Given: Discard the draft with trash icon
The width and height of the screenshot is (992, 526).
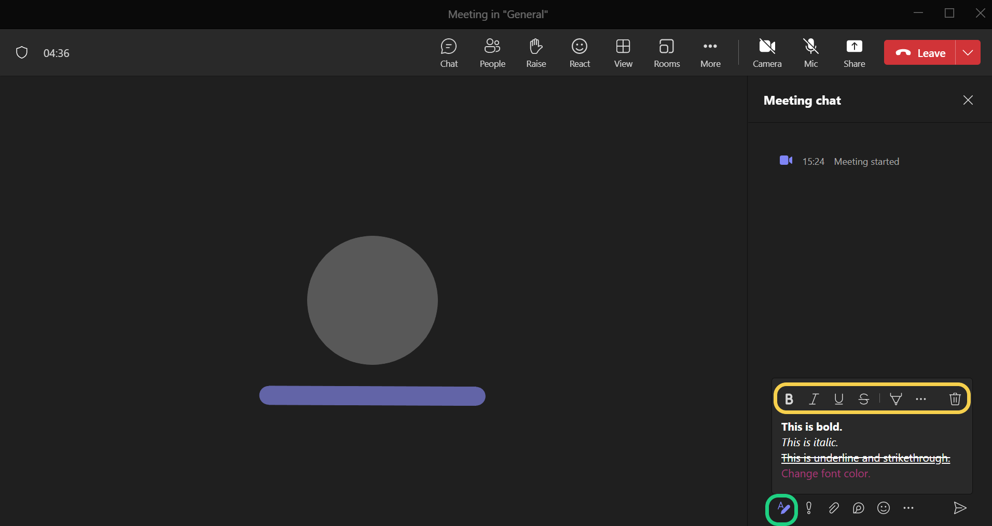Looking at the screenshot, I should pyautogui.click(x=955, y=399).
